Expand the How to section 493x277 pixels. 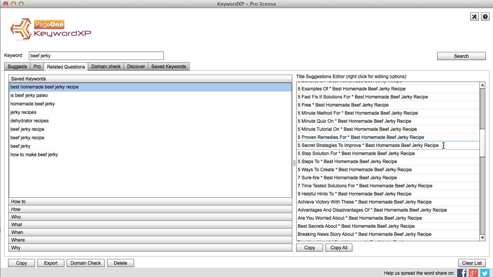150,202
